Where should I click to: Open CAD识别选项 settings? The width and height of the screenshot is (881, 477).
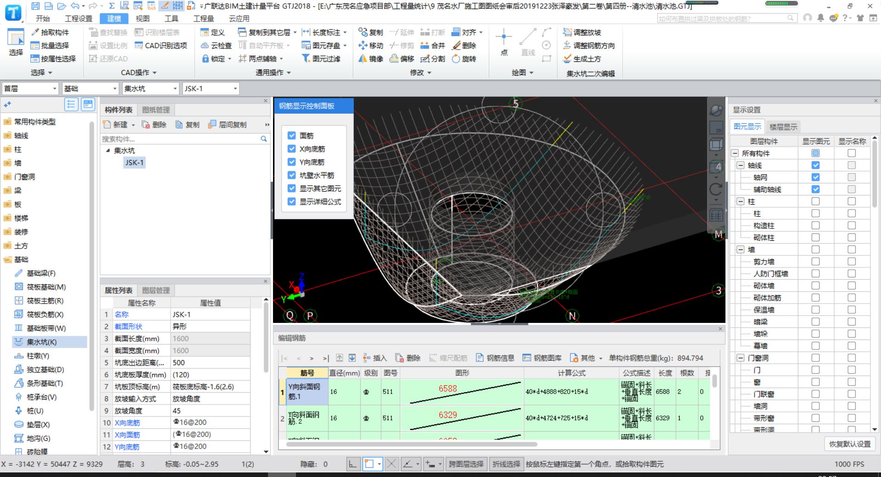click(161, 45)
